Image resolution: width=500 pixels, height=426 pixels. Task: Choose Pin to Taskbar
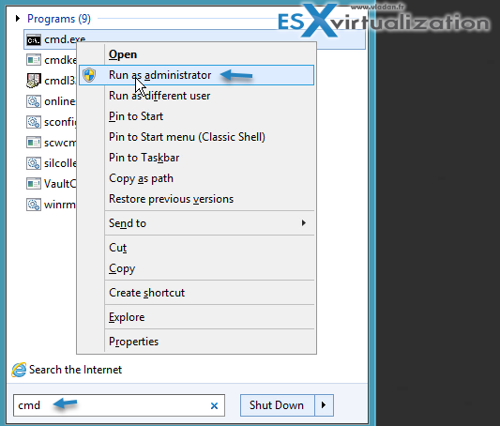tap(196, 158)
